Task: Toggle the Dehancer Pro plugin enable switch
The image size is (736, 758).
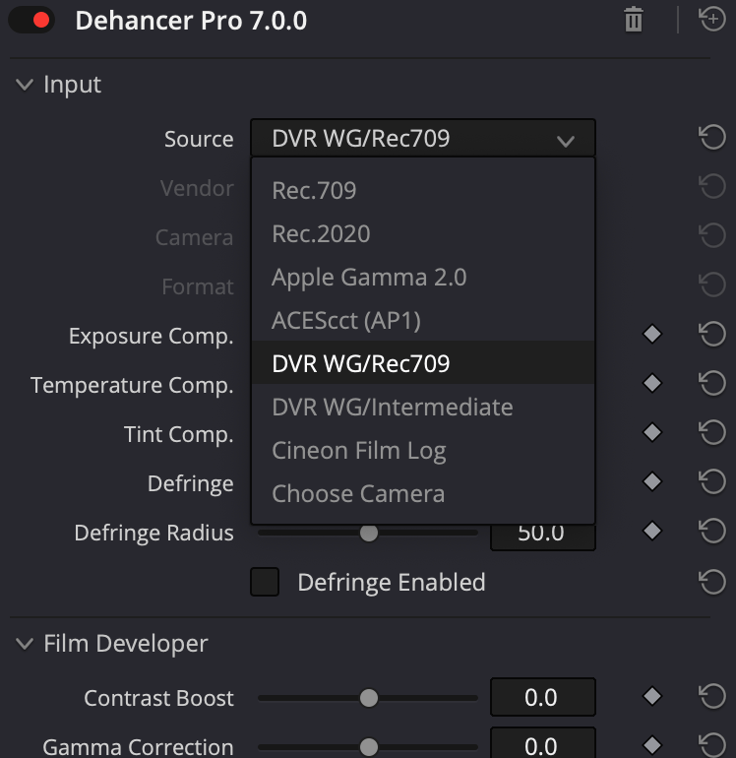Action: (x=31, y=21)
